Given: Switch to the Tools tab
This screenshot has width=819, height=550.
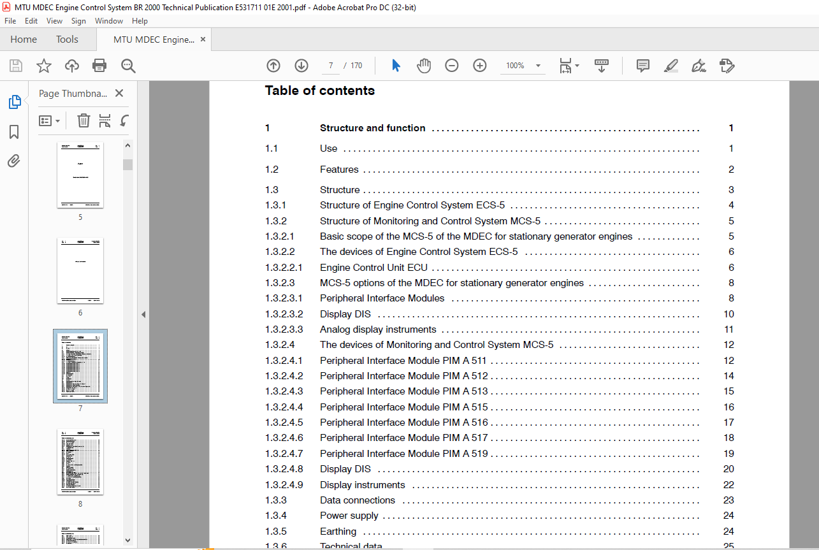Looking at the screenshot, I should 67,40.
